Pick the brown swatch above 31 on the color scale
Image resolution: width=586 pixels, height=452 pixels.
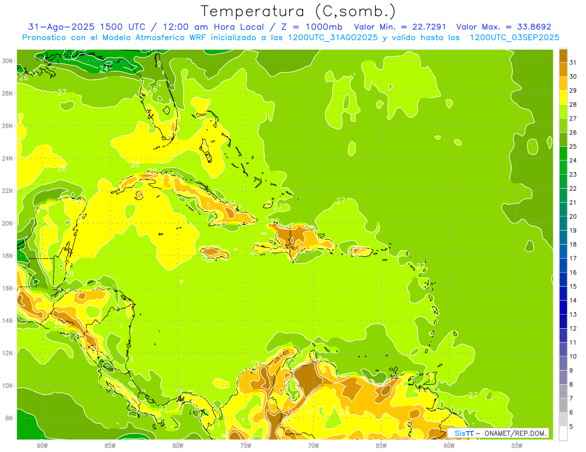(563, 55)
